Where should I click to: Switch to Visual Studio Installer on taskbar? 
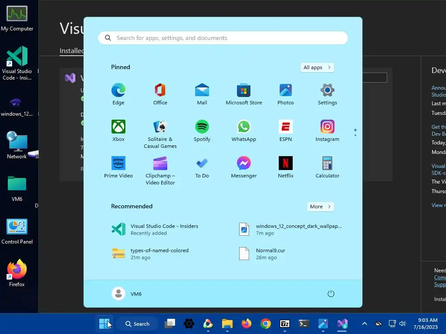(342, 324)
